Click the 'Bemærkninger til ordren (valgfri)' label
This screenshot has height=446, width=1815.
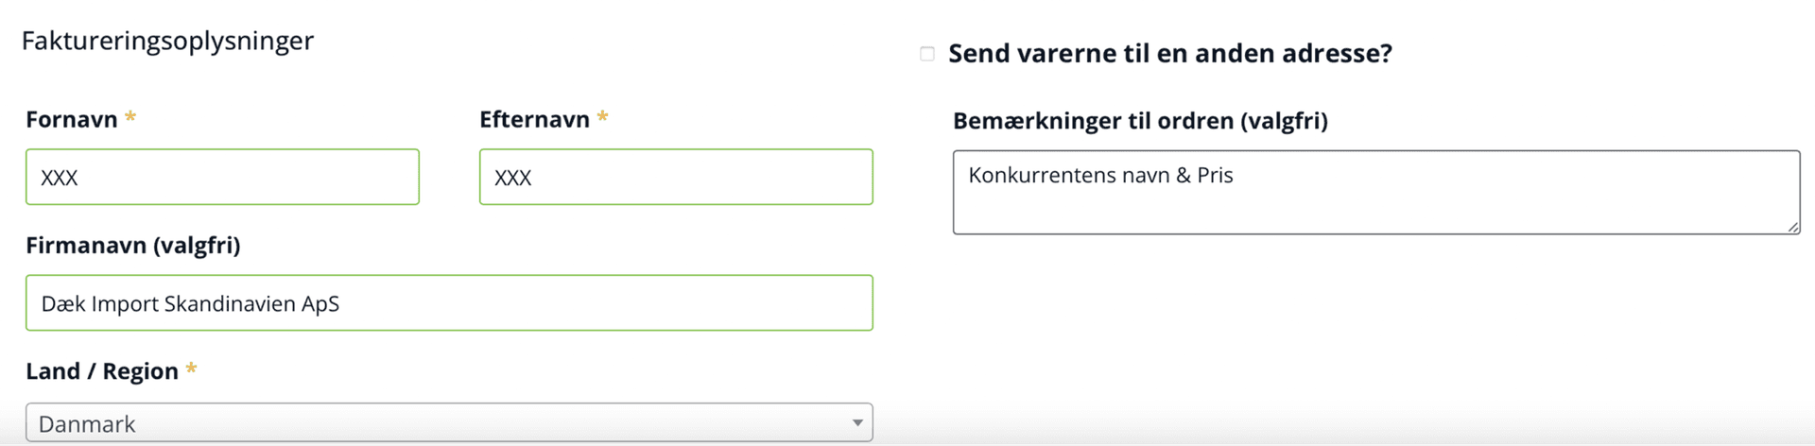pyautogui.click(x=1140, y=121)
